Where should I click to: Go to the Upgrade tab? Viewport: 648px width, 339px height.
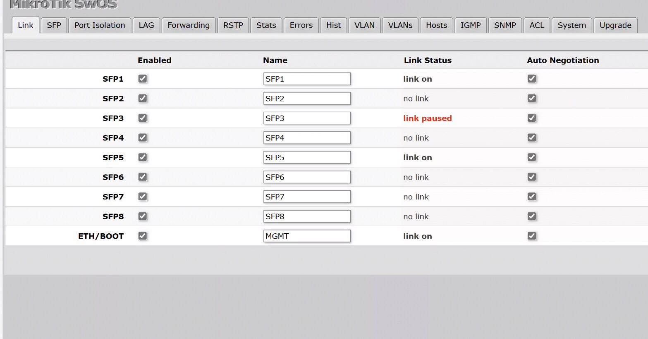pyautogui.click(x=615, y=25)
